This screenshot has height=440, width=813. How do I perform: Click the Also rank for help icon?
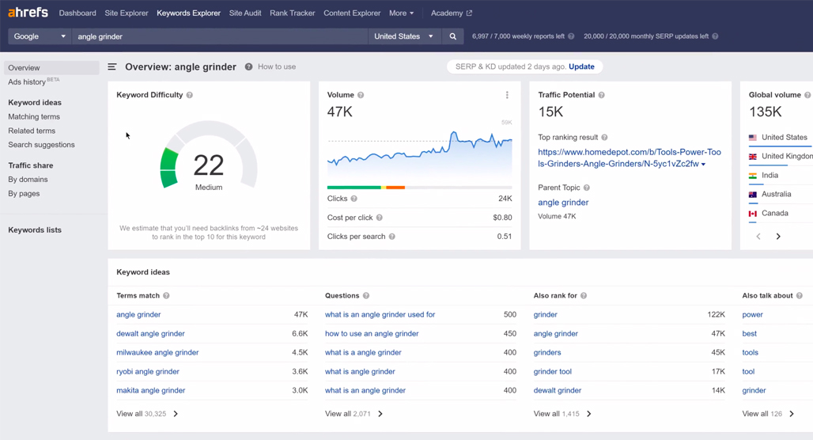coord(584,296)
